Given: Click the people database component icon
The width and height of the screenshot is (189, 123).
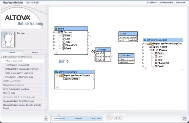Looking at the screenshot, I should point(56,29).
